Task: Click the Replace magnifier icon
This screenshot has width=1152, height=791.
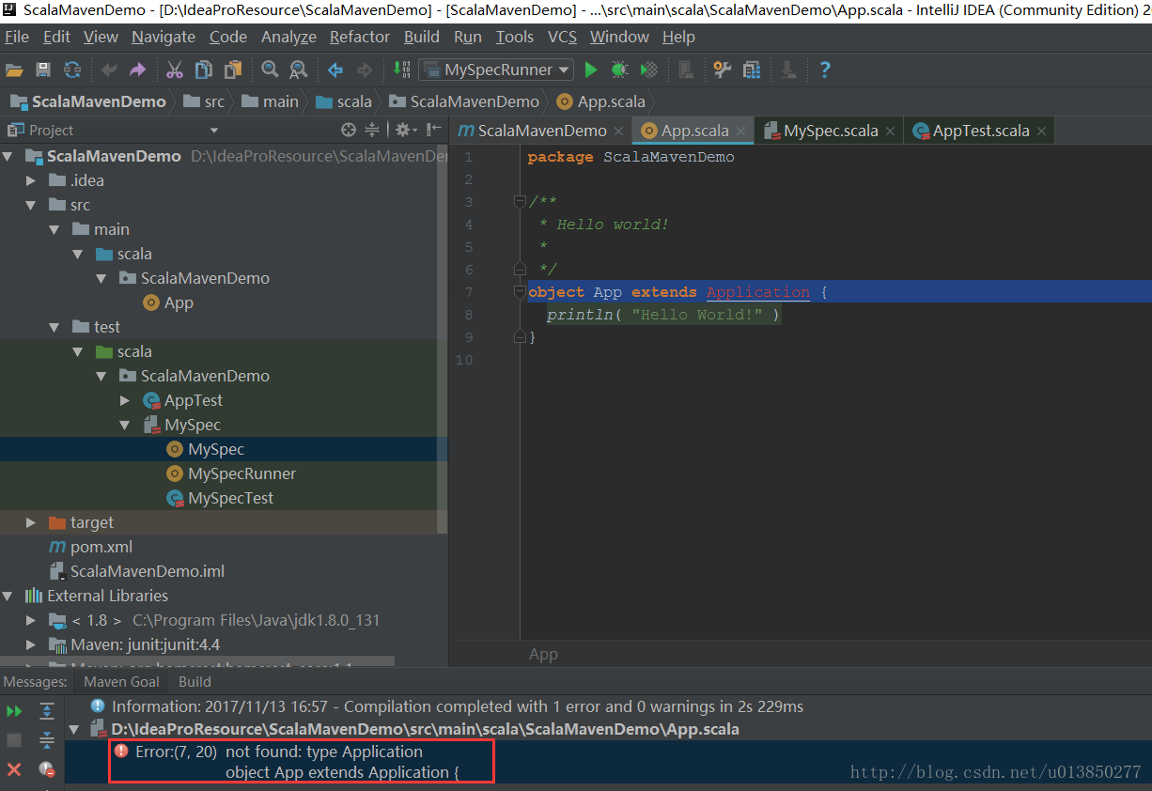Action: click(x=298, y=70)
